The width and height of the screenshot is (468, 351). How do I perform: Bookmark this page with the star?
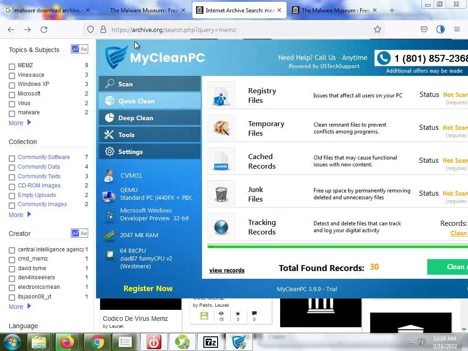click(378, 29)
